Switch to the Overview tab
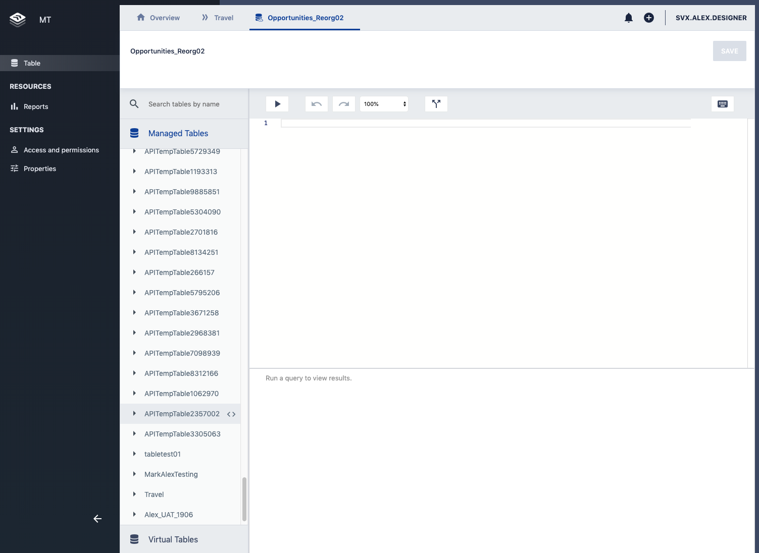Viewport: 759px width, 553px height. [158, 18]
